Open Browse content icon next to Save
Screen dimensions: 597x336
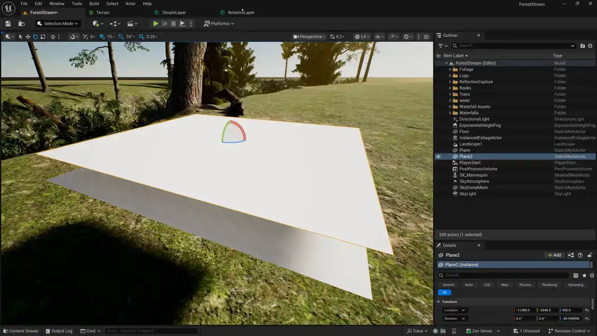coord(21,24)
